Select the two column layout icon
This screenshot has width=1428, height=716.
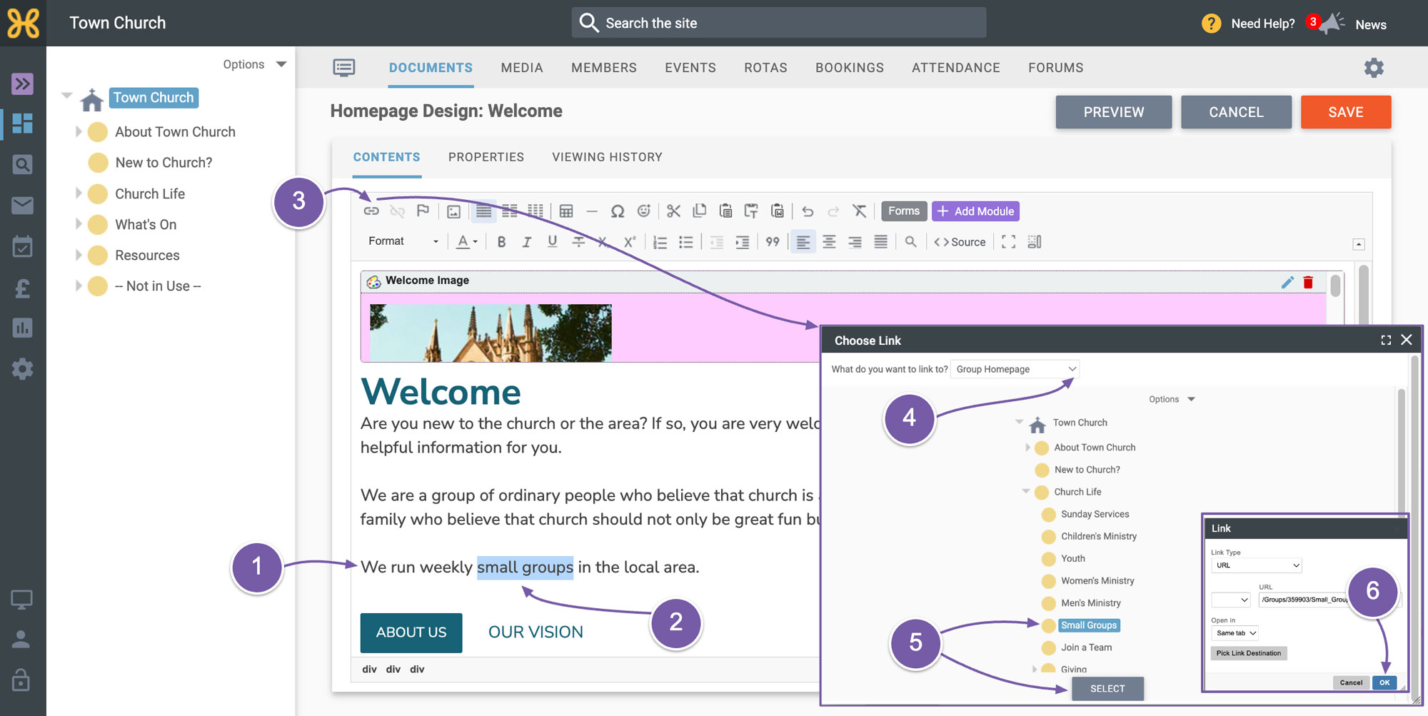(510, 211)
